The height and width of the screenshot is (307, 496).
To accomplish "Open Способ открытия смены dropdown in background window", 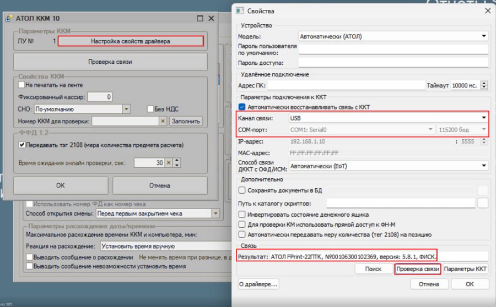I will click(x=158, y=213).
